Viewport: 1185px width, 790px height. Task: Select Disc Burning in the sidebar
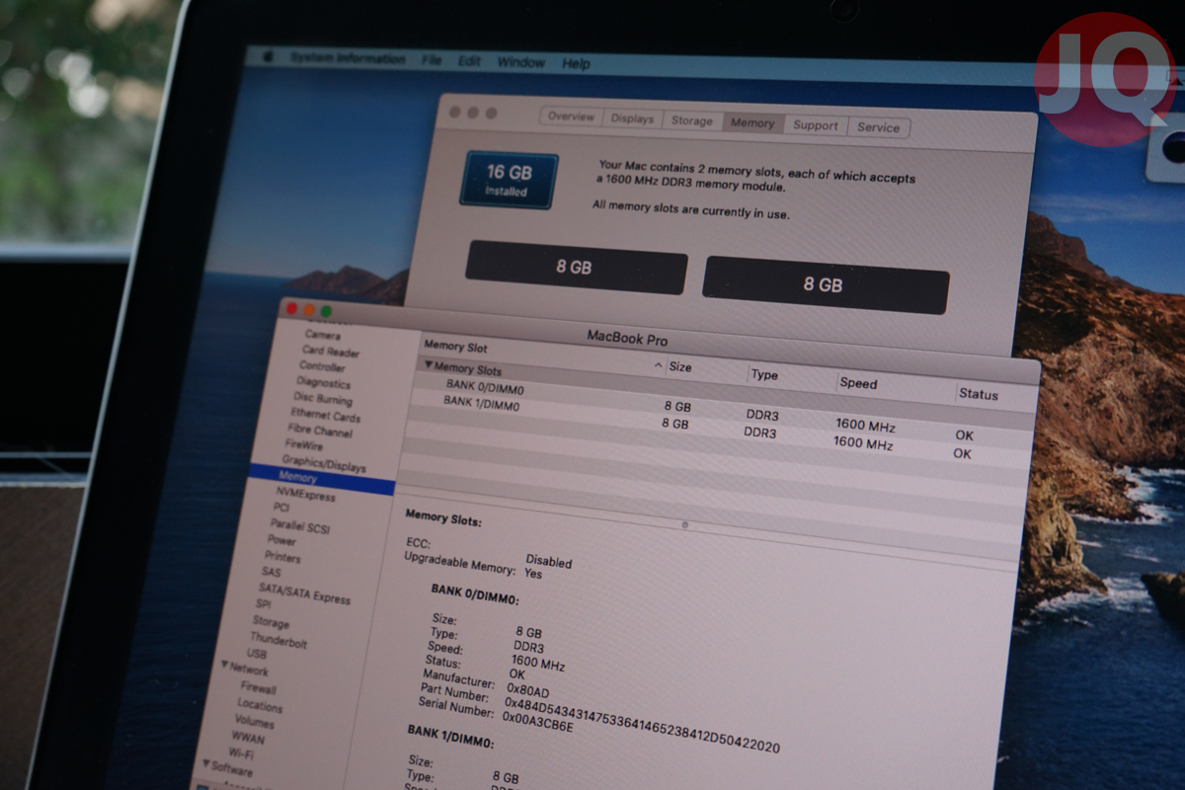pos(322,399)
